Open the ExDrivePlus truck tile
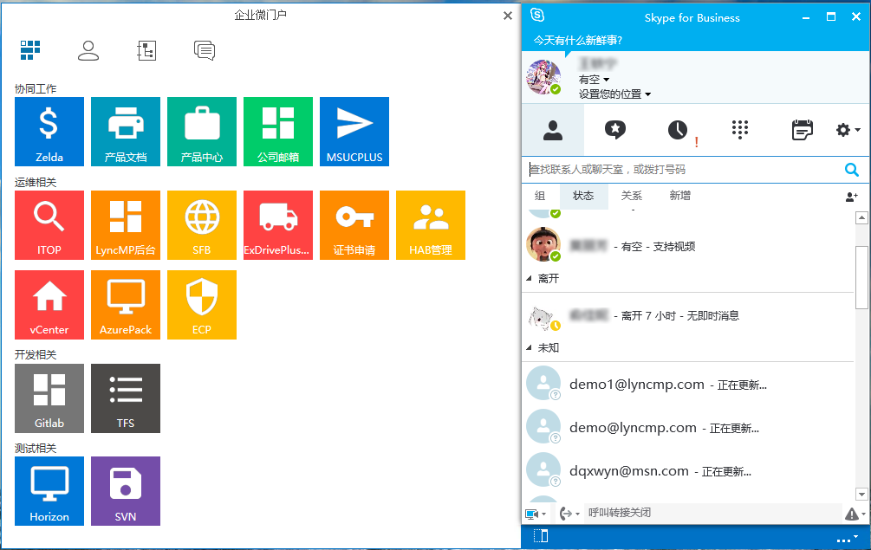Viewport: 871px width, 550px height. coord(277,225)
